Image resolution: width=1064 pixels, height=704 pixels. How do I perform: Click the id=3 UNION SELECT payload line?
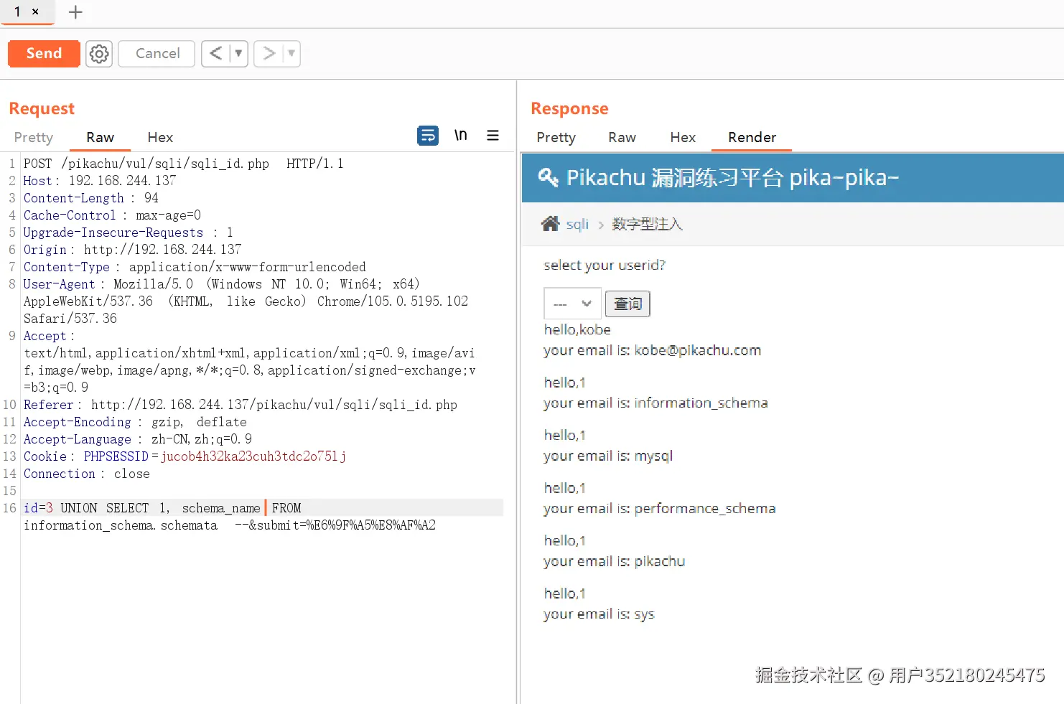coord(162,508)
